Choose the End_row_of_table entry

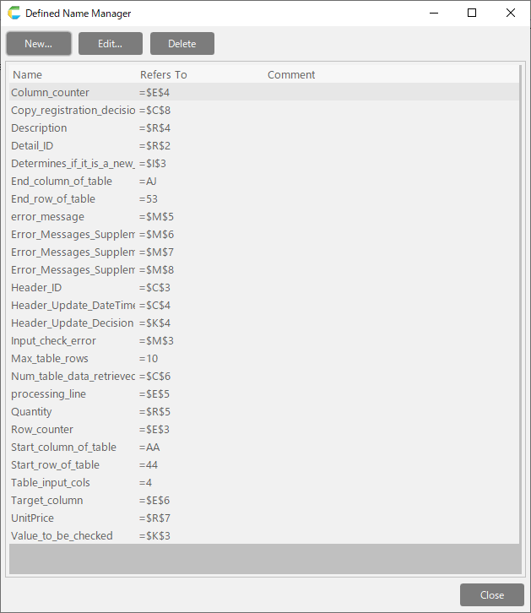pos(53,199)
